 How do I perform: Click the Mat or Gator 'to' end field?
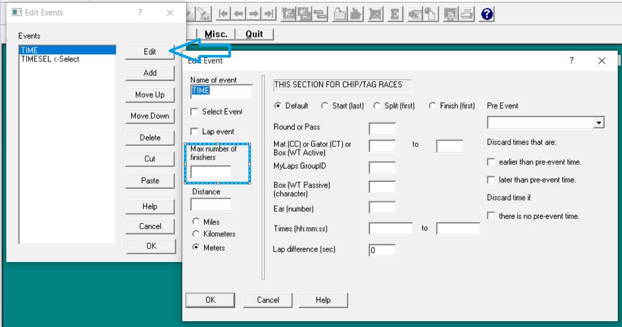[x=449, y=146]
